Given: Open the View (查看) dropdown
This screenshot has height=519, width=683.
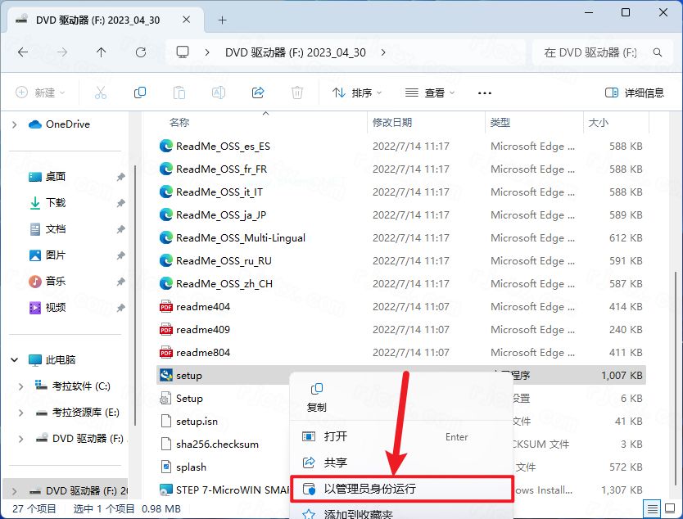Looking at the screenshot, I should (430, 93).
